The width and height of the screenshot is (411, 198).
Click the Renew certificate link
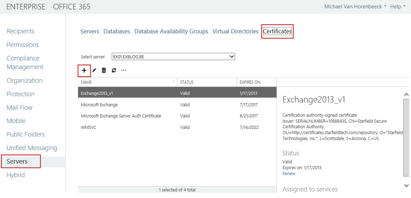[x=289, y=174]
